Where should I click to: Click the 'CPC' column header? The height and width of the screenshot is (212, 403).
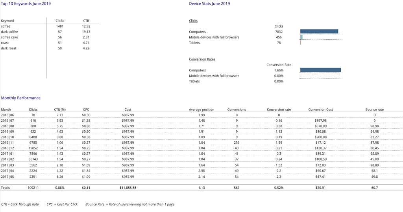[86, 110]
